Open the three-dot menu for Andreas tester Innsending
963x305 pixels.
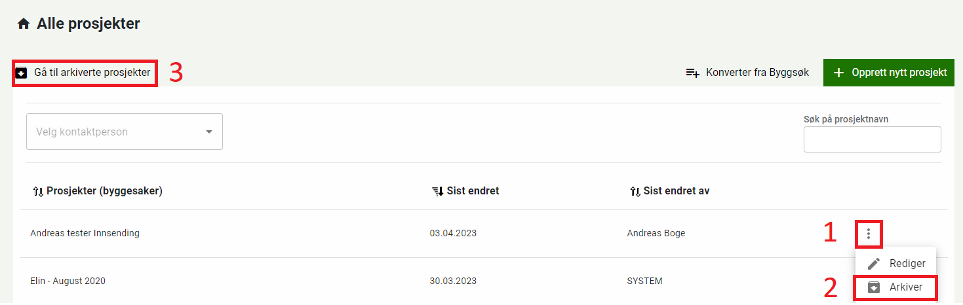pos(869,234)
